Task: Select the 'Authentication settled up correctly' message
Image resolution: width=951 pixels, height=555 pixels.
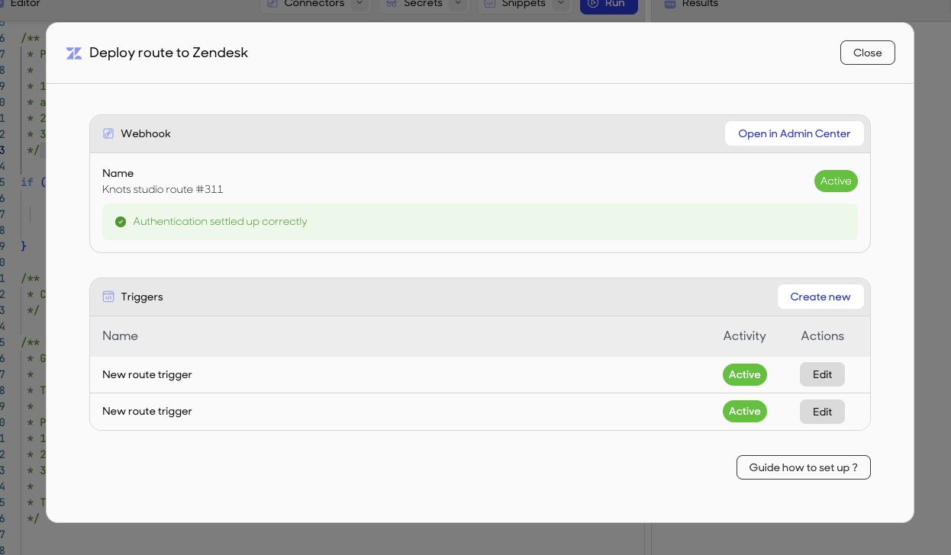Action: [220, 221]
